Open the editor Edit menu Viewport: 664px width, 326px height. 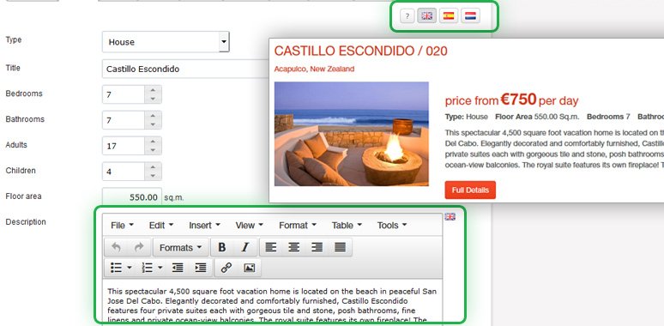(x=161, y=226)
